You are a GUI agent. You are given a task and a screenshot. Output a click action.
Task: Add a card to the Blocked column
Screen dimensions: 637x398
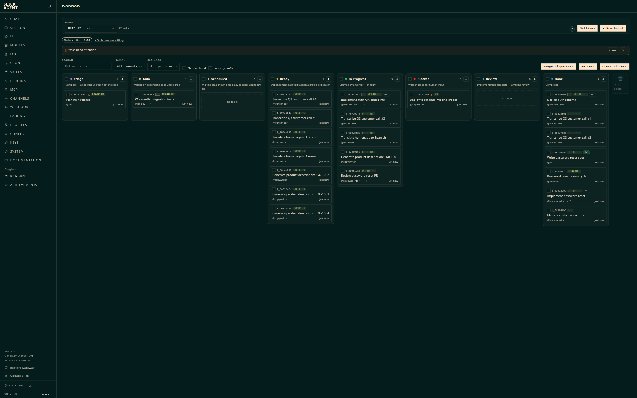coord(466,79)
